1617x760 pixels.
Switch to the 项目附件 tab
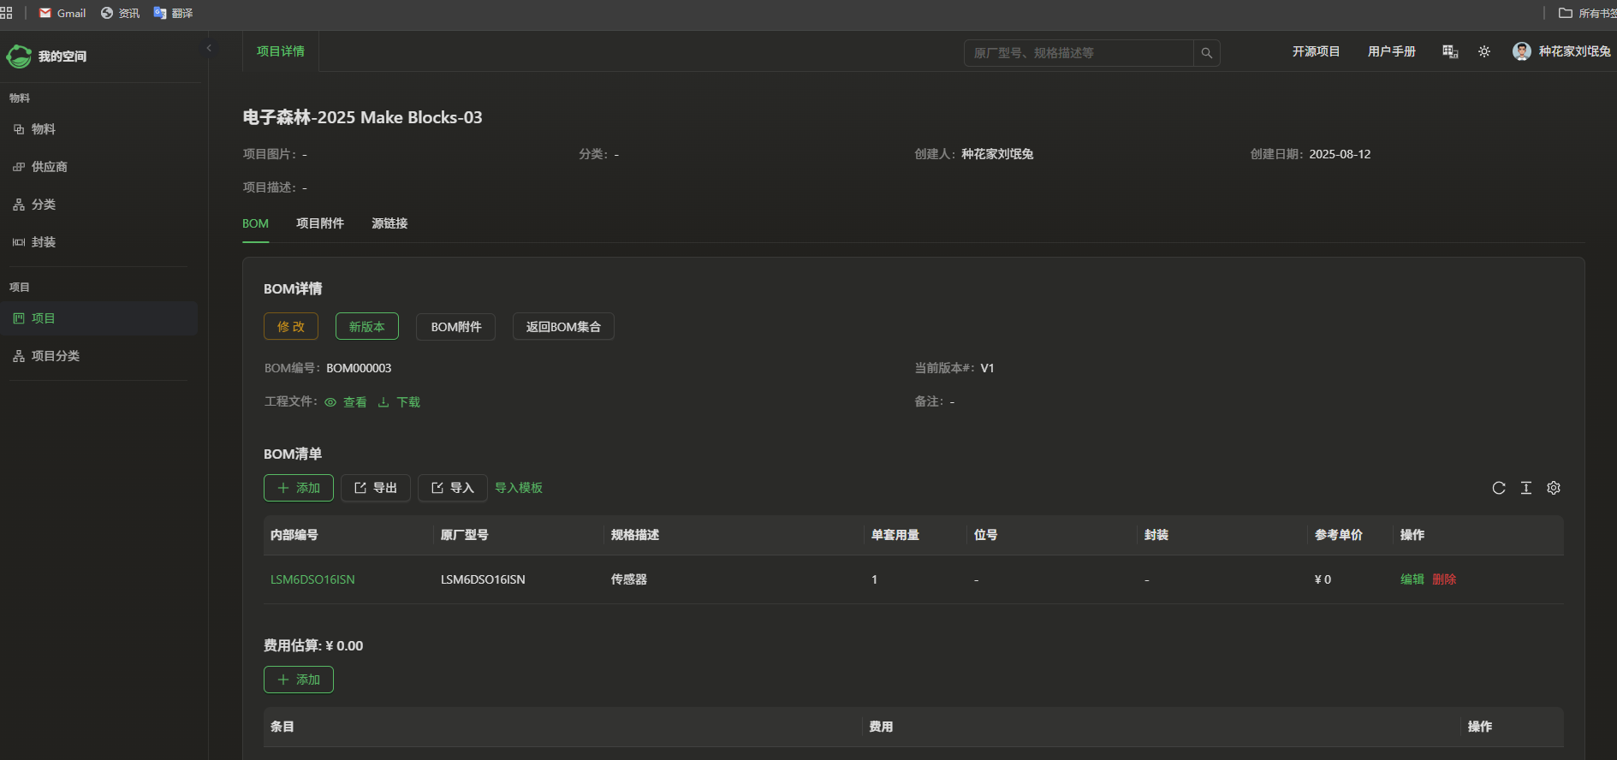[319, 223]
